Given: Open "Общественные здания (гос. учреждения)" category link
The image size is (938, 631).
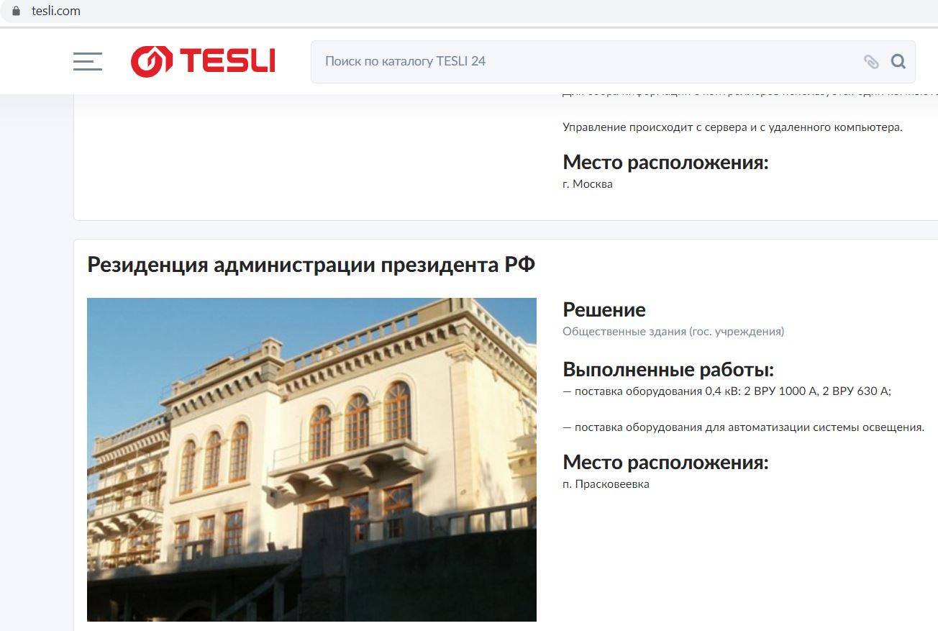Looking at the screenshot, I should point(673,332).
